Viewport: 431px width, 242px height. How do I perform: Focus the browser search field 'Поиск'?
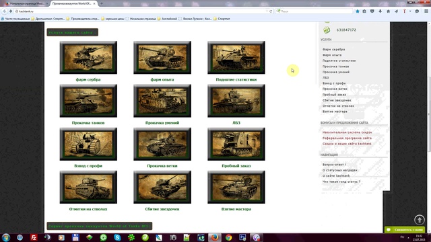coord(314,11)
